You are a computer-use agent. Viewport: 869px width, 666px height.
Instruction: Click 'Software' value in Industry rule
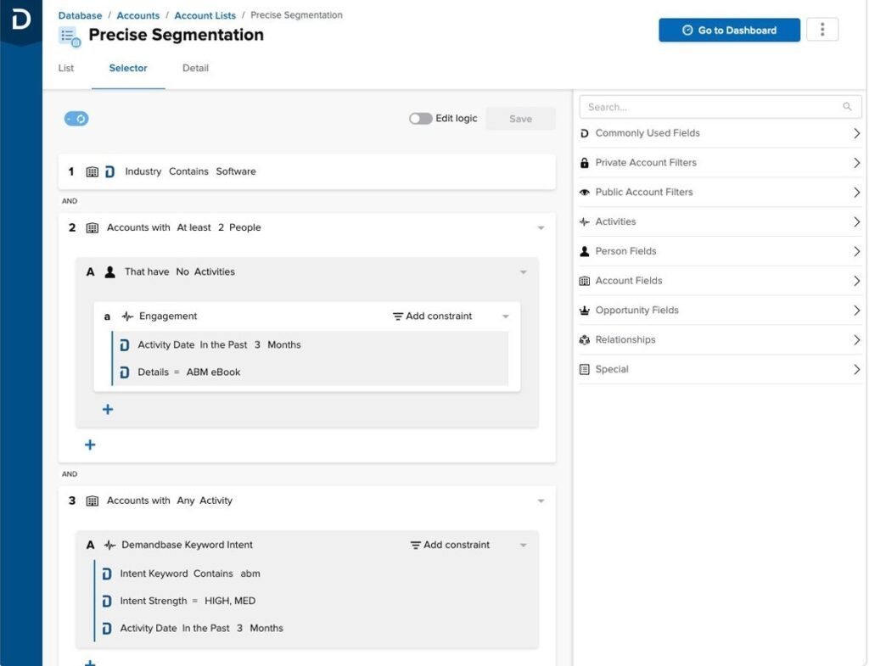[x=236, y=171]
